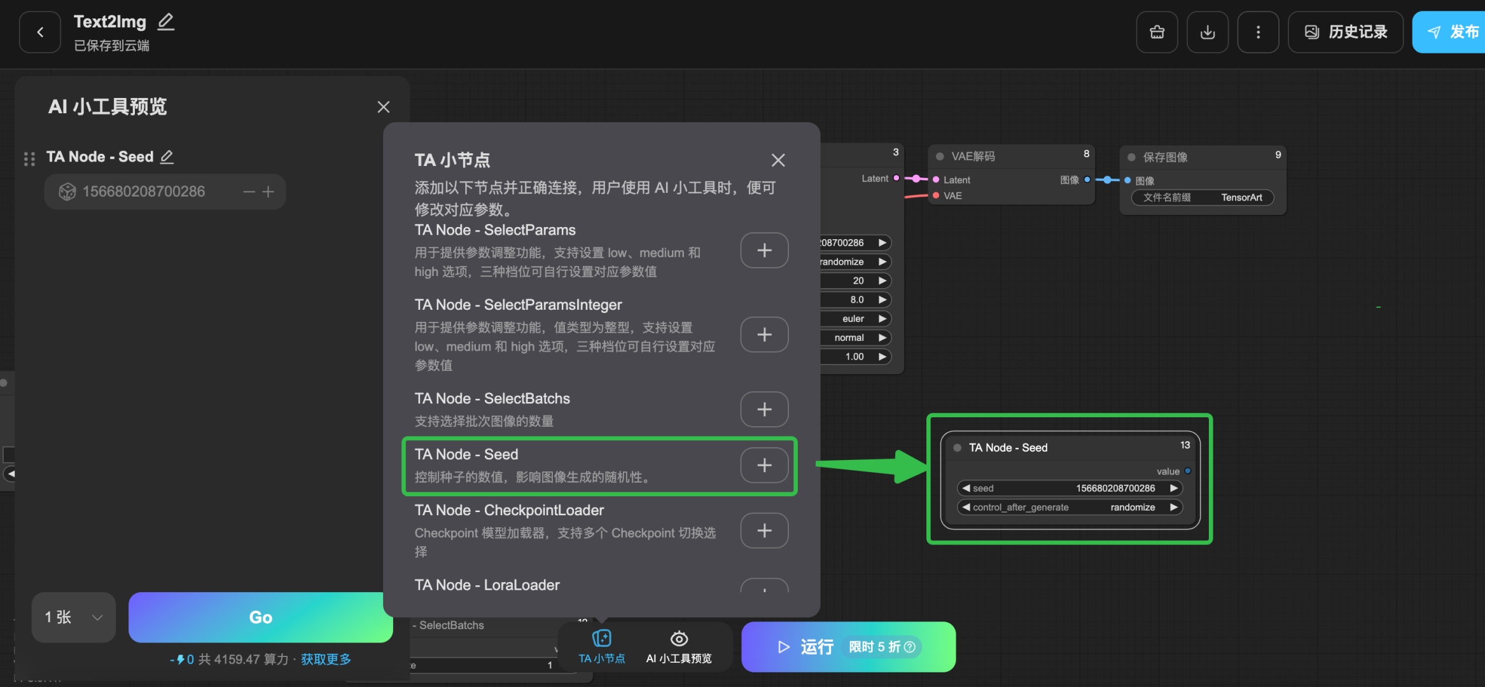The image size is (1485, 687).
Task: Toggle collapse dot on TA Node - Seed node
Action: 957,448
